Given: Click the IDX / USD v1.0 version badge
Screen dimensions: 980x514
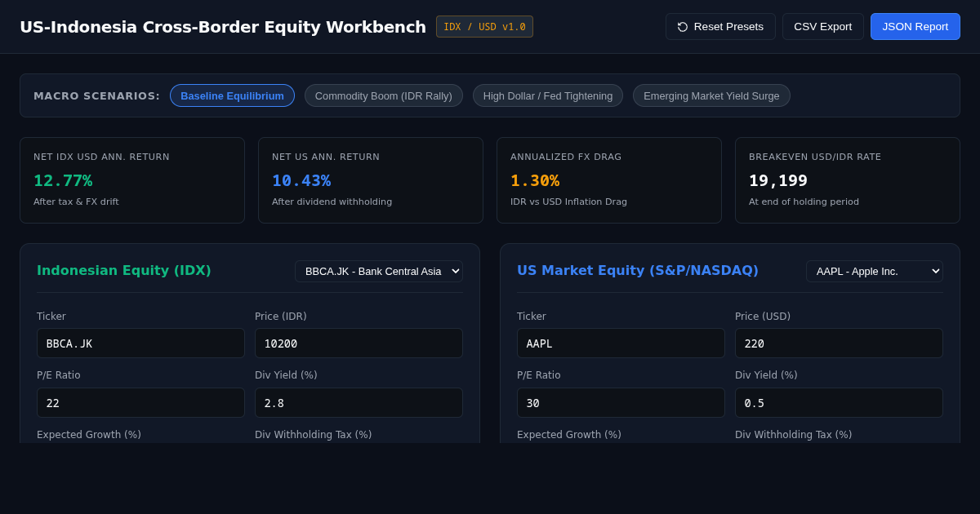Looking at the screenshot, I should point(484,27).
